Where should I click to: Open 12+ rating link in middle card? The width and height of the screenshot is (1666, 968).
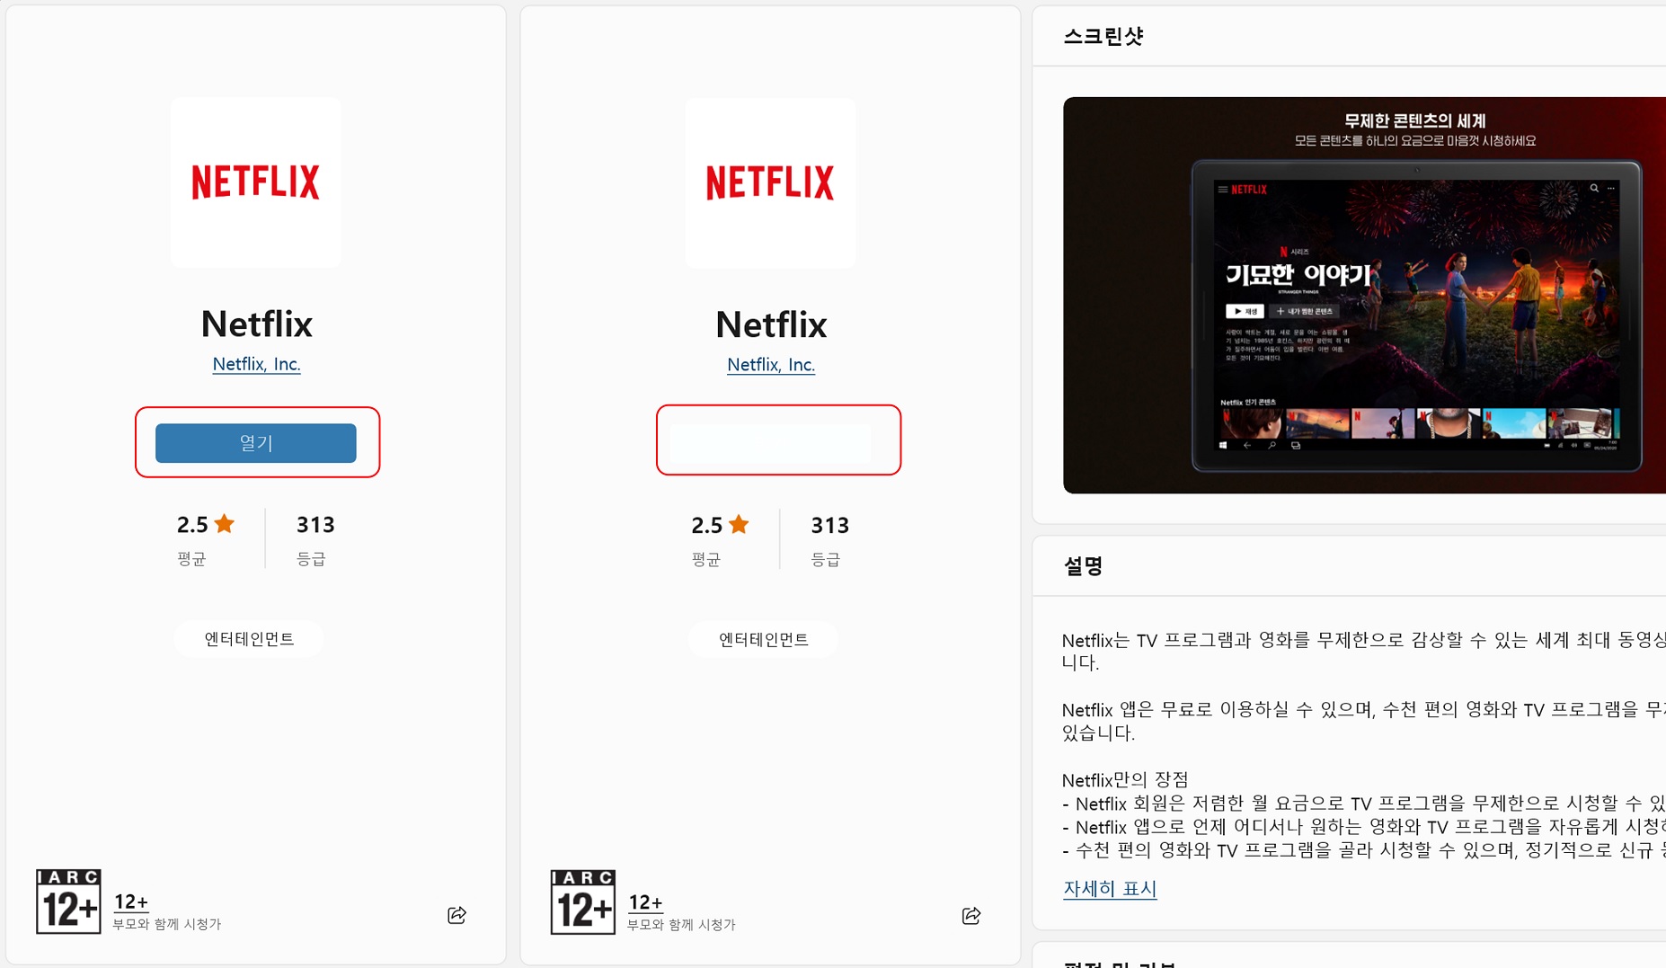(646, 902)
